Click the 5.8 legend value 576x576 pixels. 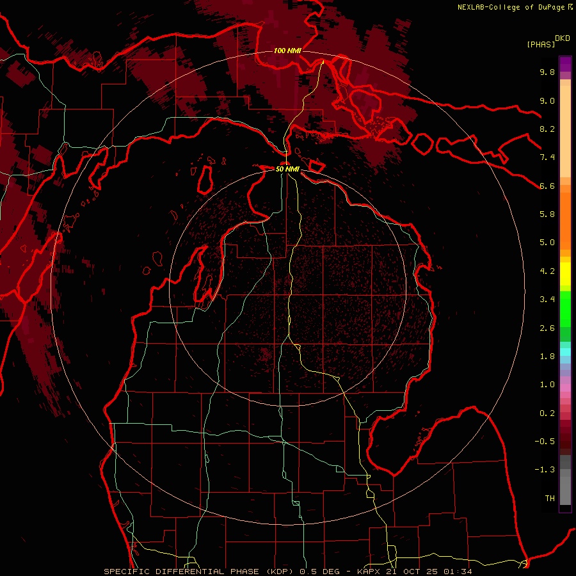547,214
